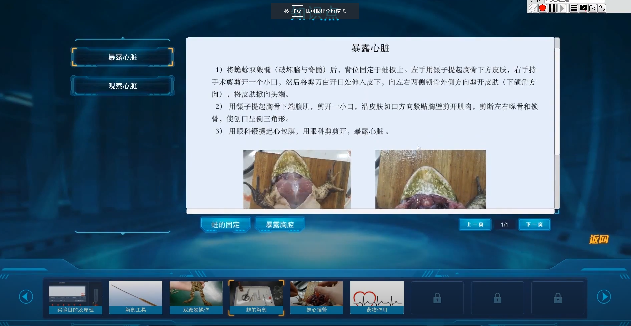The height and width of the screenshot is (326, 631).
Task: Click the 暴露心脏 heading in content panel
Action: (x=370, y=48)
